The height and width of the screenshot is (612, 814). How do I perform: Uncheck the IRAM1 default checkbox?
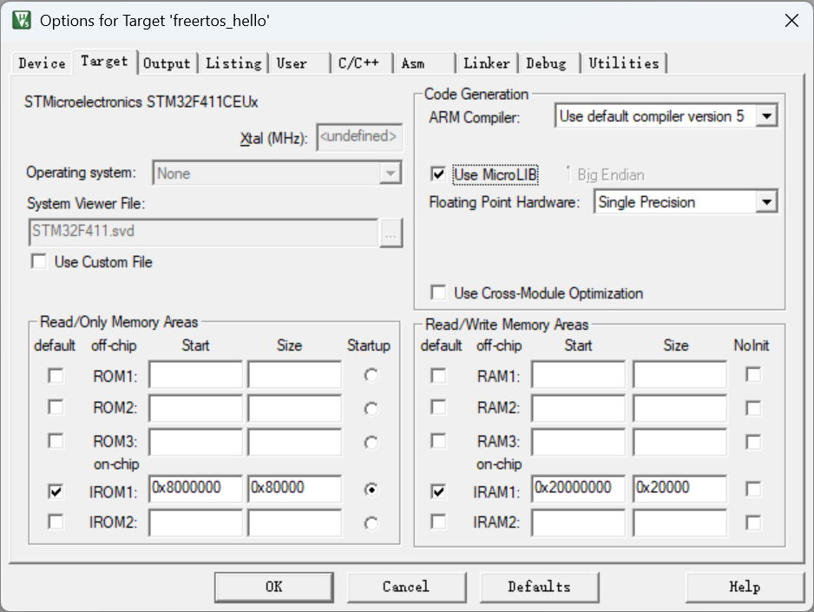click(x=438, y=491)
